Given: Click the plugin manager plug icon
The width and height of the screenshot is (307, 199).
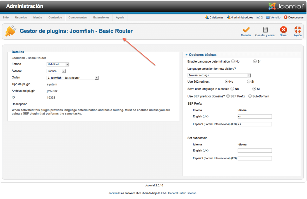Looking at the screenshot, I should (10, 31).
